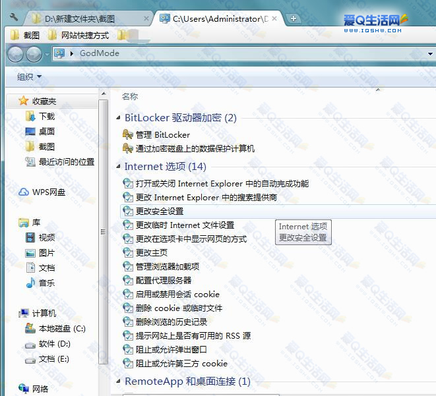The image size is (436, 396).
Task: Click the 管理 BitLocker item icon
Action: pos(127,134)
